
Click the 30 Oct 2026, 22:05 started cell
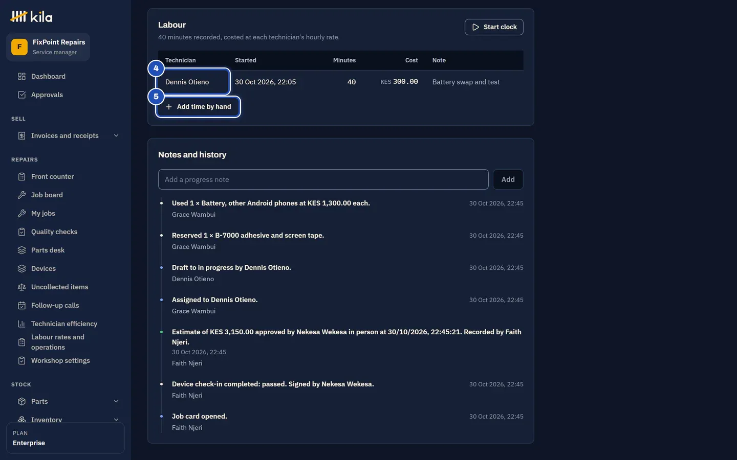click(265, 82)
